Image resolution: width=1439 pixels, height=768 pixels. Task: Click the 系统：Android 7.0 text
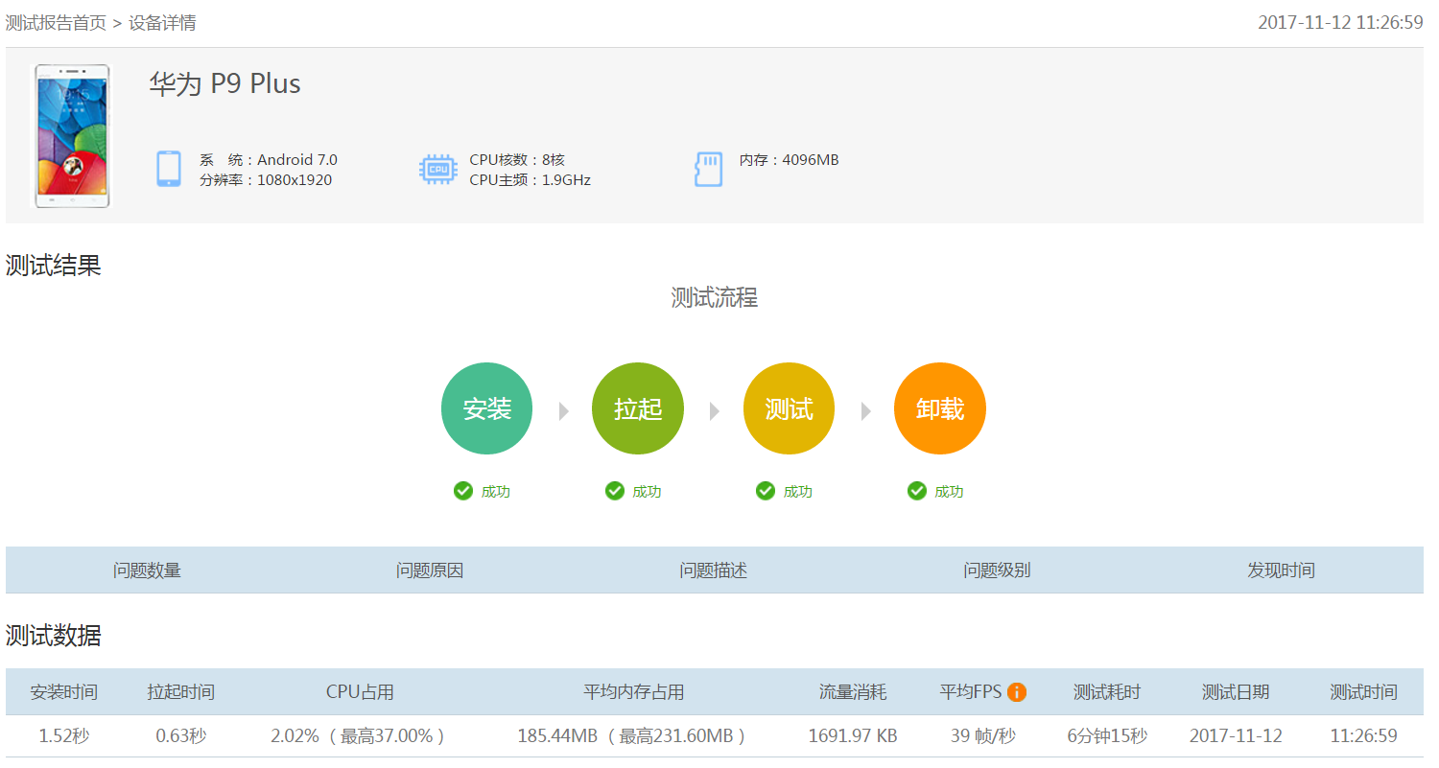(269, 160)
